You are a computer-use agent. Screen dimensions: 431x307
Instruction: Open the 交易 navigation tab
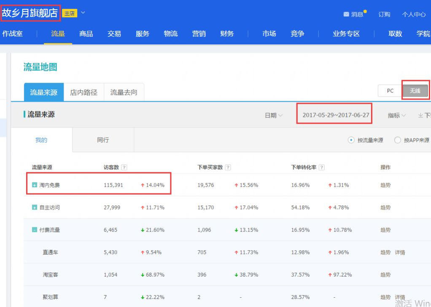114,34
